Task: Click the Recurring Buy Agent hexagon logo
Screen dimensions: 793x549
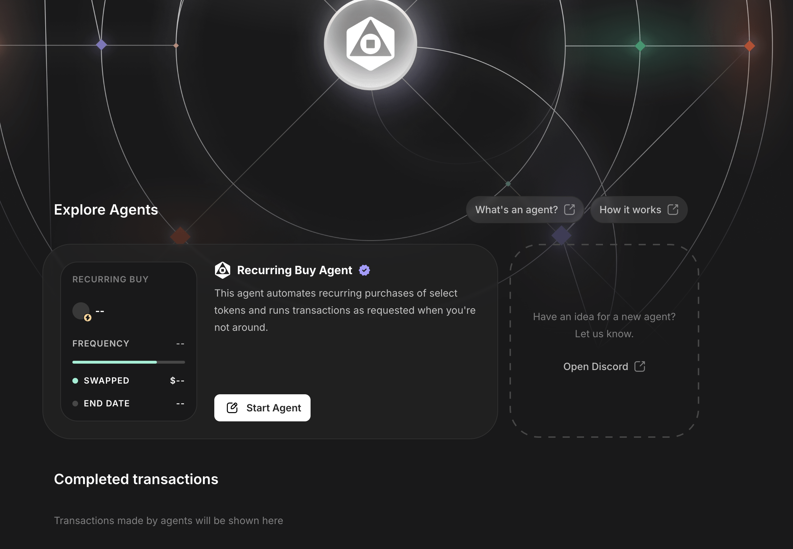Action: [222, 270]
